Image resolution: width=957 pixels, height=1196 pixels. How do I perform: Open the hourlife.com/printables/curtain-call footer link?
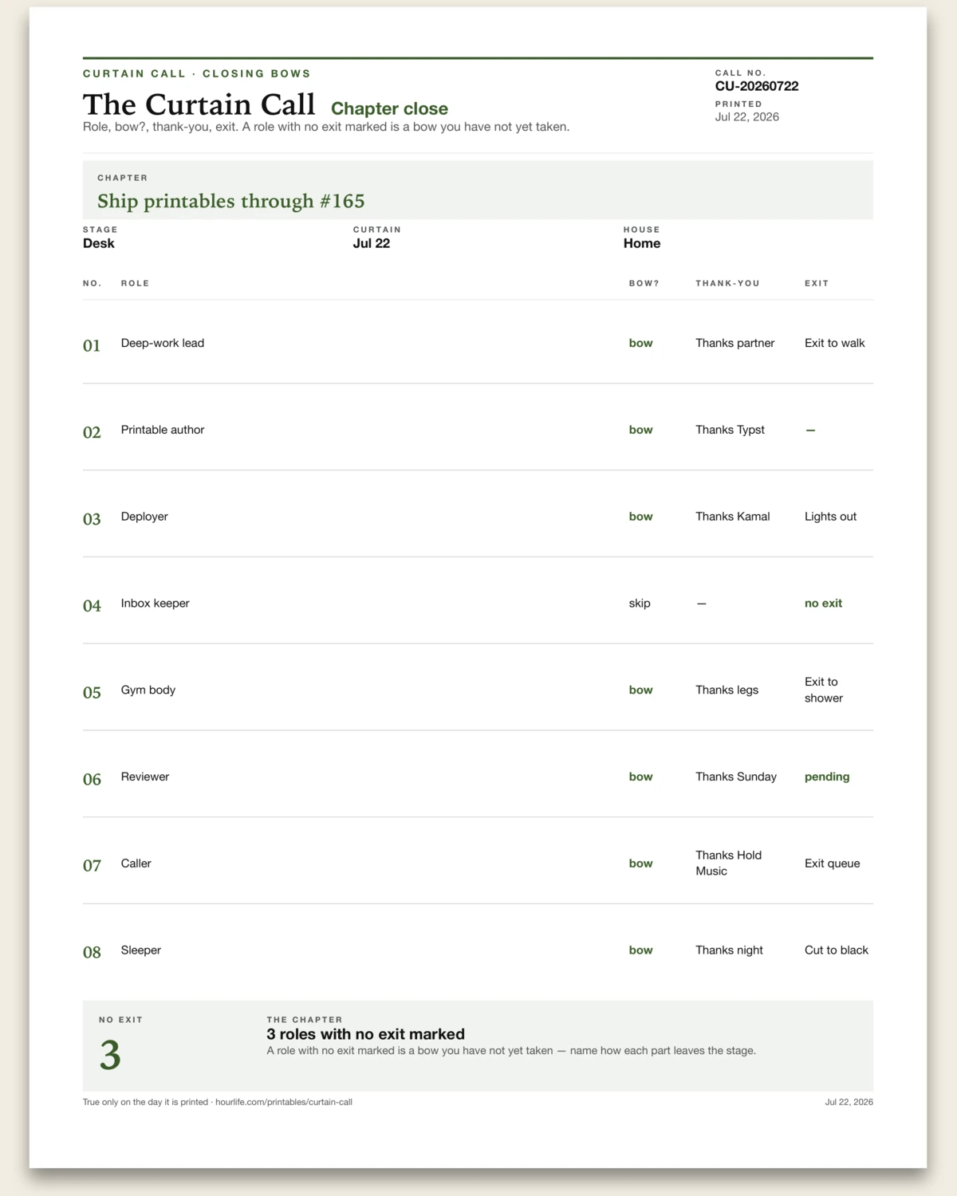(x=284, y=1102)
